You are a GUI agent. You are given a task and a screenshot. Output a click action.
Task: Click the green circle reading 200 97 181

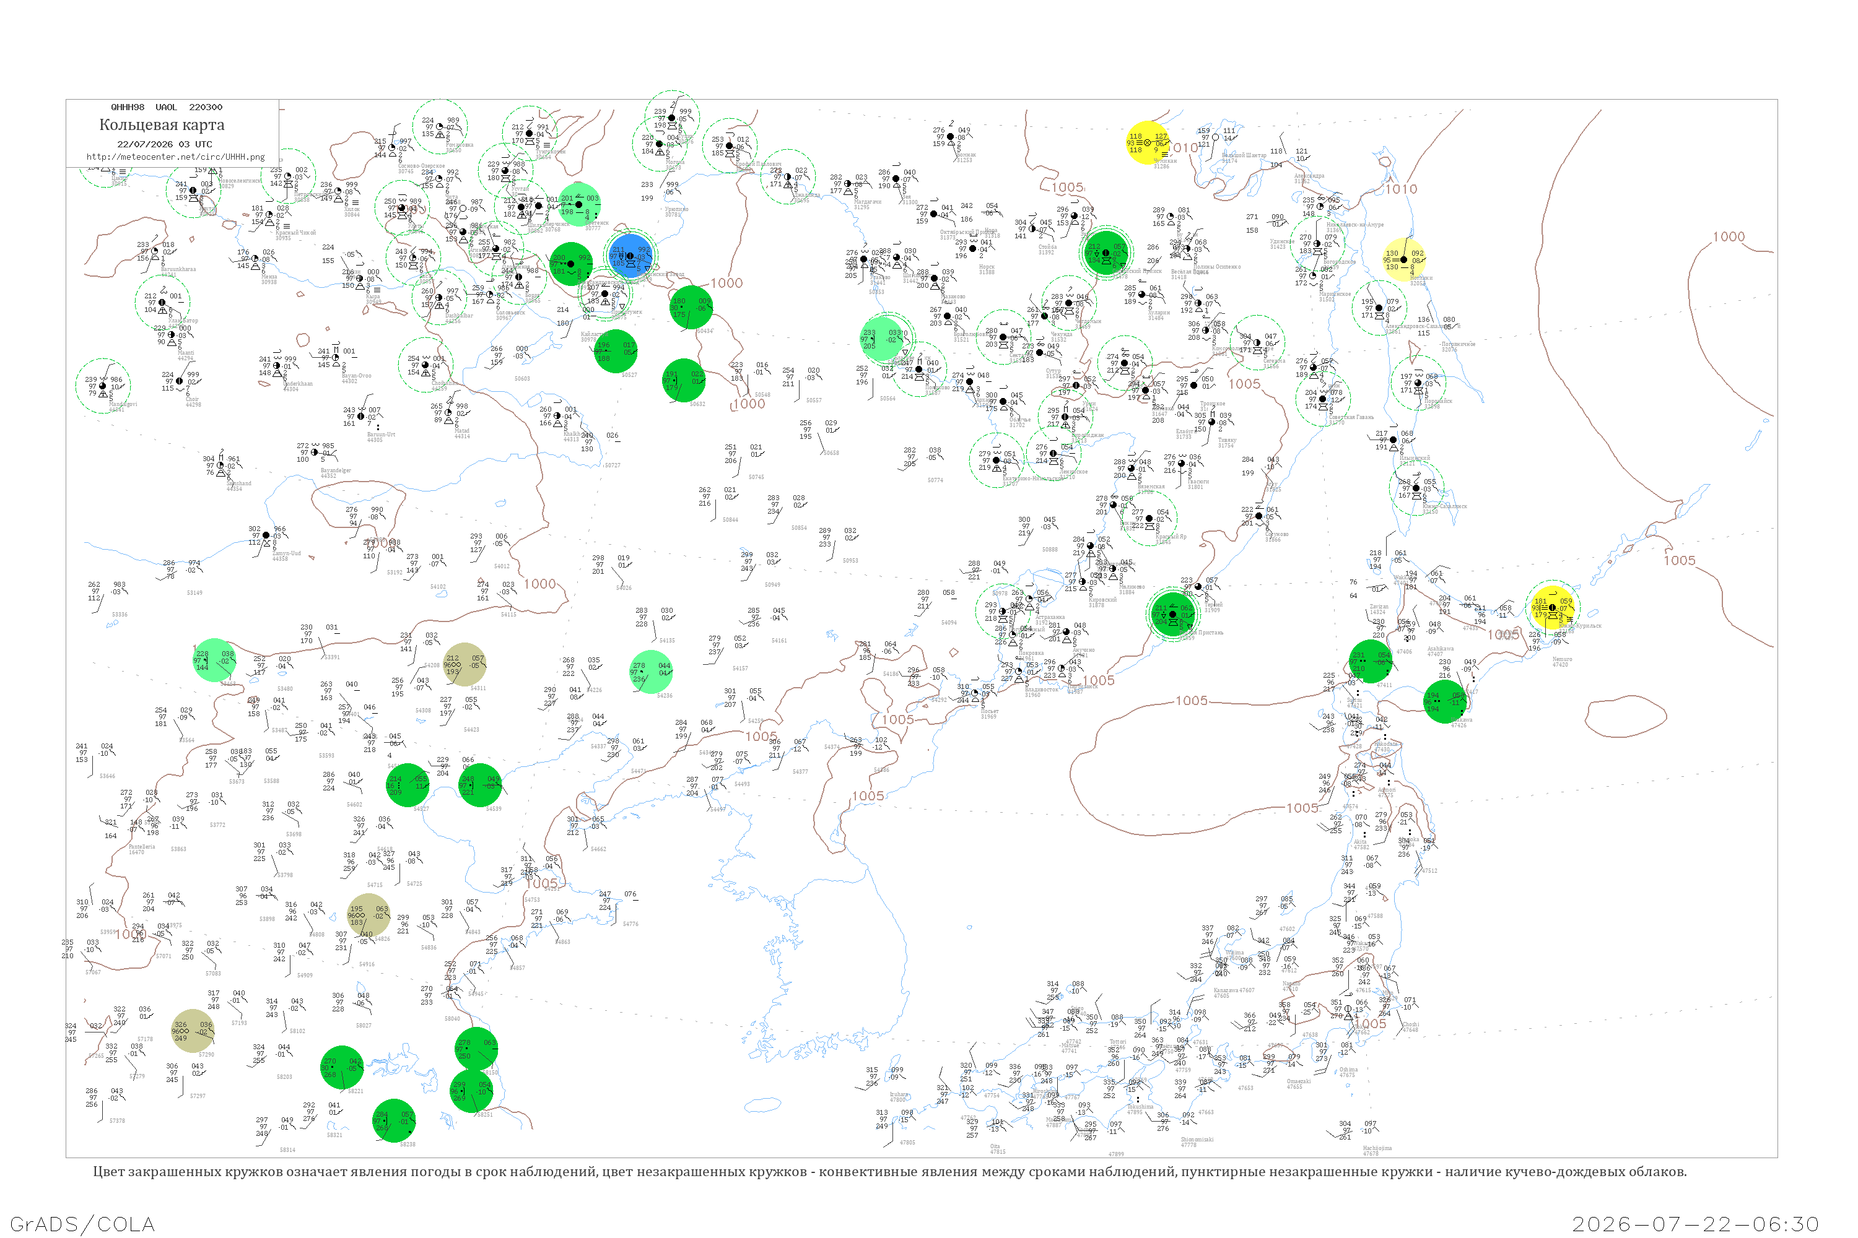coord(570,264)
